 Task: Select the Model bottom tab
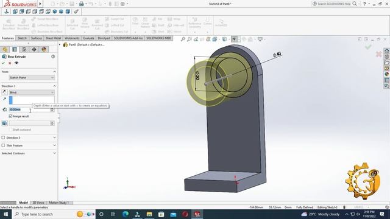pos(23,203)
